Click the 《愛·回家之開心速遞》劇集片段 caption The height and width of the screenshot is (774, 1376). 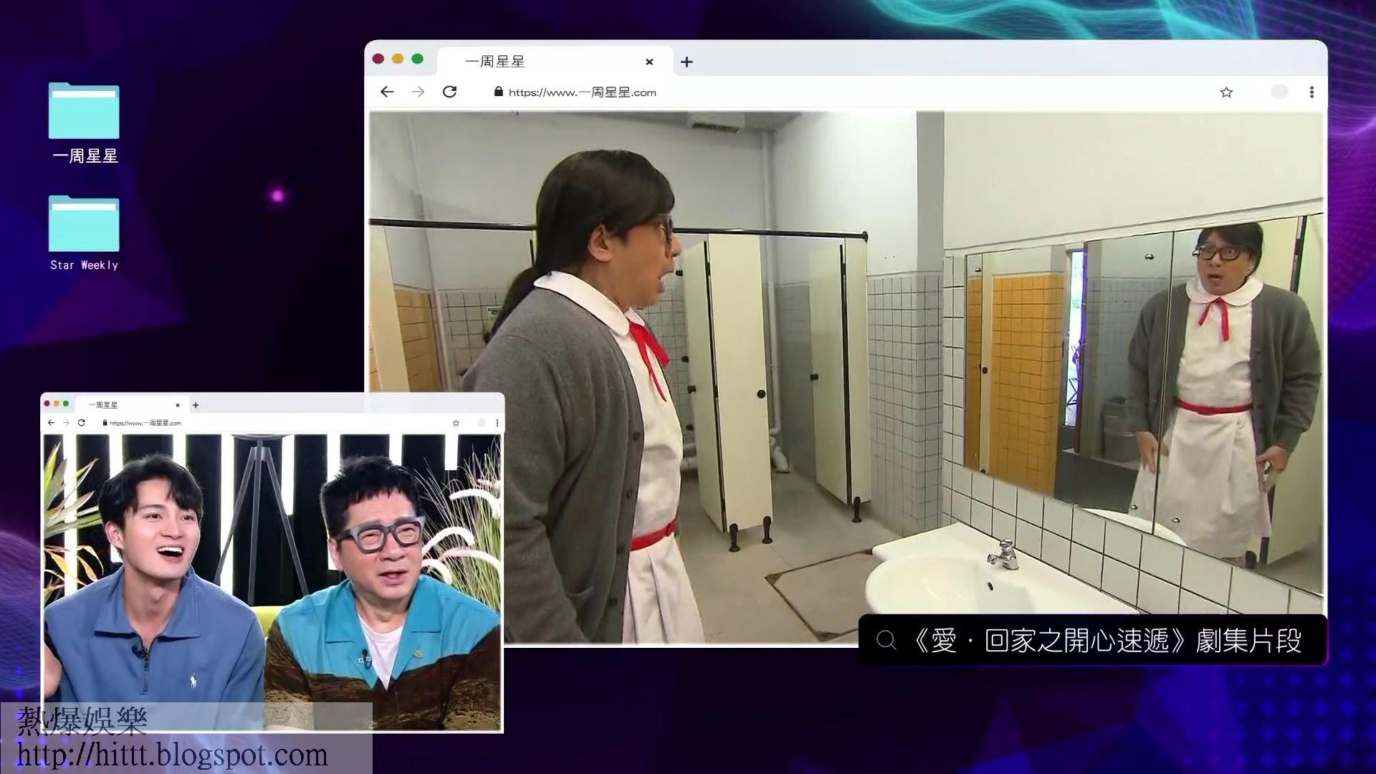click(1107, 641)
